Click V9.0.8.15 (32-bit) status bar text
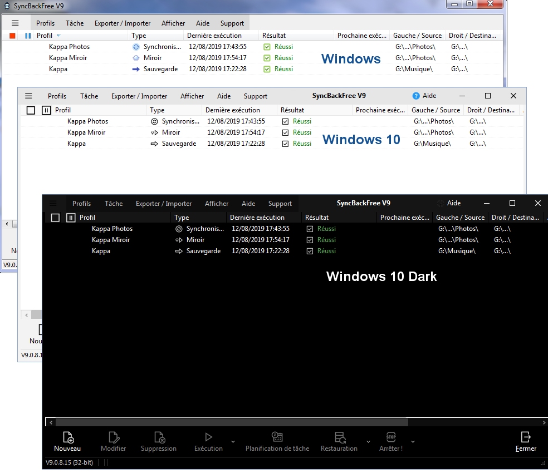Image resolution: width=548 pixels, height=473 pixels. pos(69,462)
